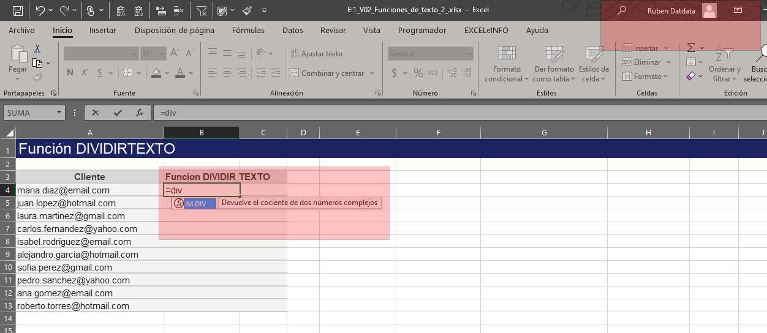Click the Autosum sigma icon

point(691,47)
